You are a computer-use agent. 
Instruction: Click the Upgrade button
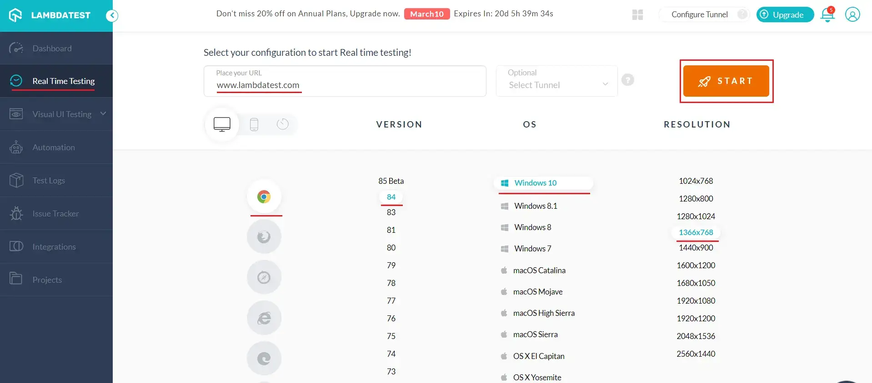(785, 15)
